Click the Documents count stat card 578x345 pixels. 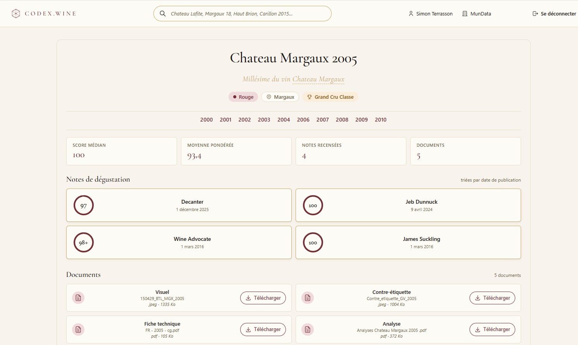(x=466, y=151)
